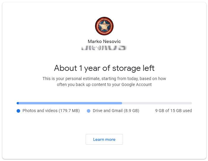Click the Learn more button
The image size is (208, 161).
click(104, 139)
